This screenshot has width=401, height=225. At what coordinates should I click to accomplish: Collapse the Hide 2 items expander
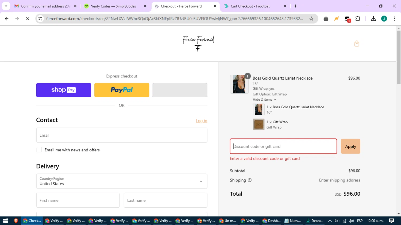[x=265, y=100]
